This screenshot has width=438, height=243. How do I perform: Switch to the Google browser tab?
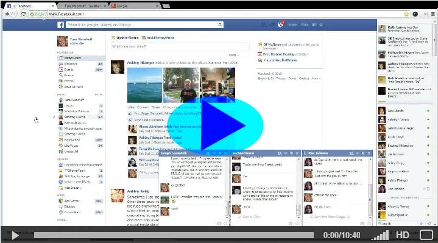[x=135, y=6]
